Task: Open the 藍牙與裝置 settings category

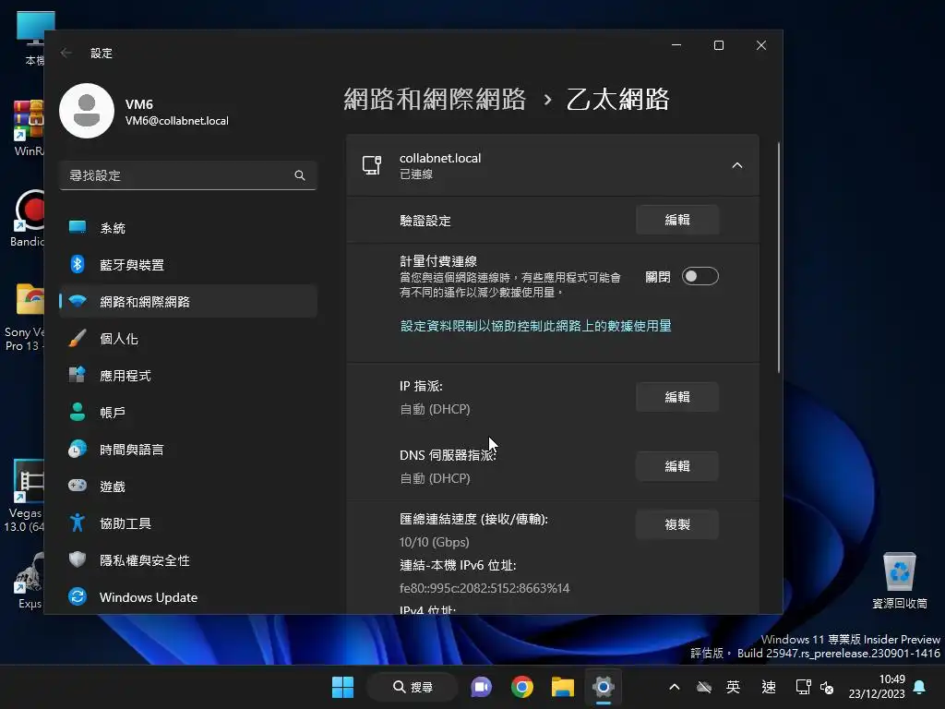Action: point(188,265)
